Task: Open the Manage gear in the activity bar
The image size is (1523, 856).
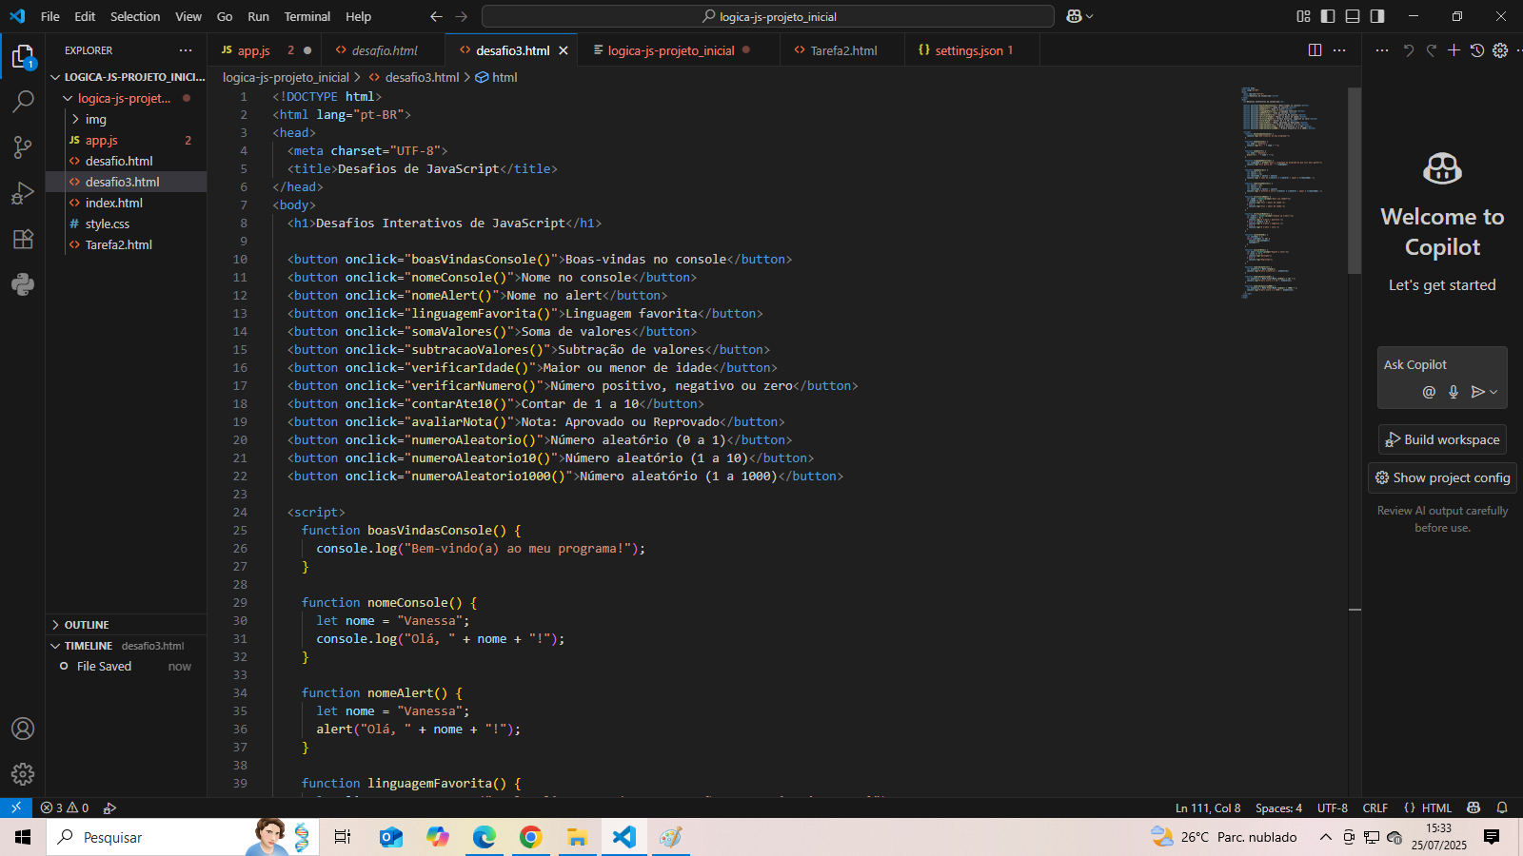Action: click(x=23, y=774)
